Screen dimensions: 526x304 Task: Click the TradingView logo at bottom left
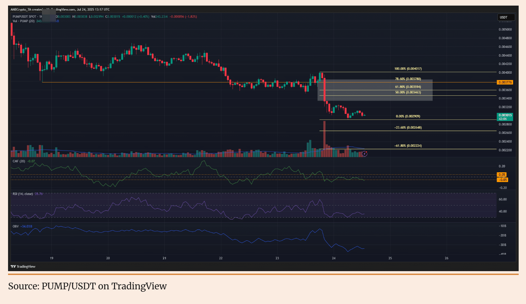[x=23, y=267]
